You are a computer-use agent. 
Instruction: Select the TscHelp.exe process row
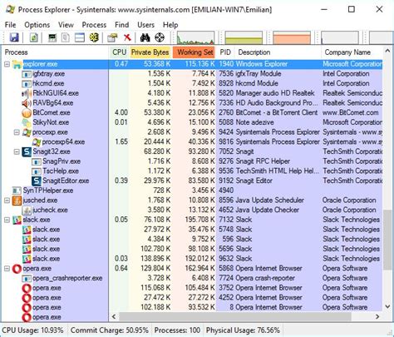(x=193, y=171)
